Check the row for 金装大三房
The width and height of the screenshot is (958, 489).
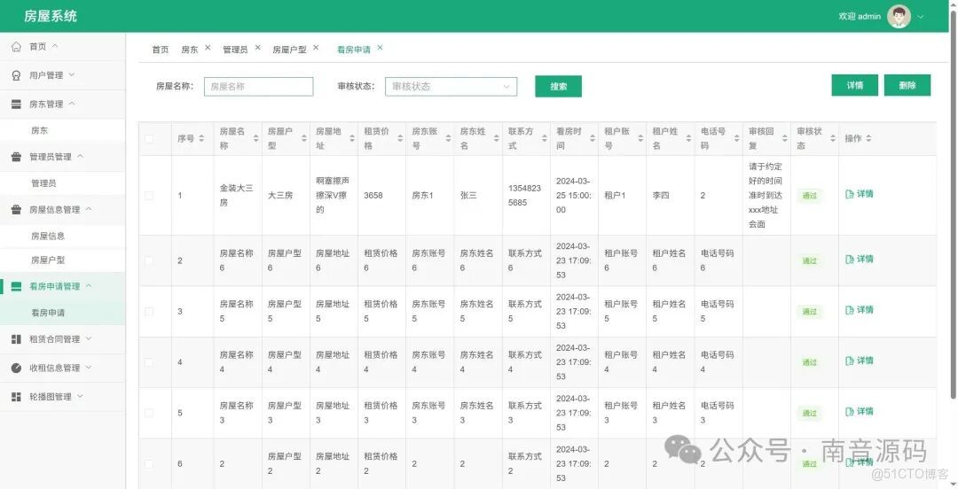149,196
